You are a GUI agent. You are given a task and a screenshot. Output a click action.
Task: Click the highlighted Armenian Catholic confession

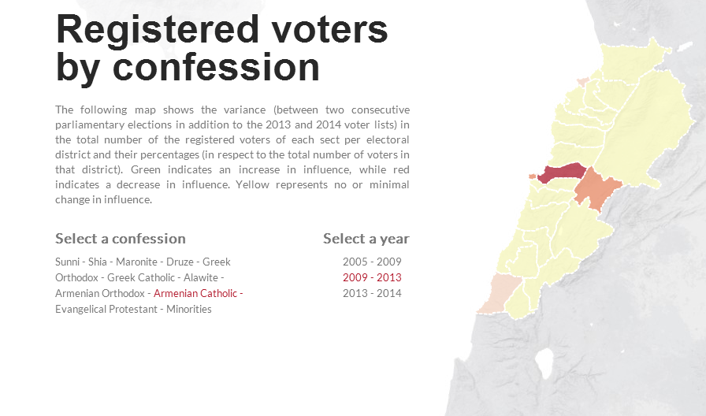click(195, 293)
